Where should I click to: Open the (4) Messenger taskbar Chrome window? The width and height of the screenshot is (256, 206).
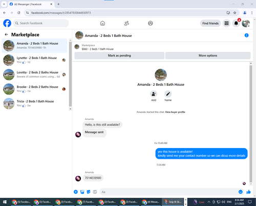(151, 202)
